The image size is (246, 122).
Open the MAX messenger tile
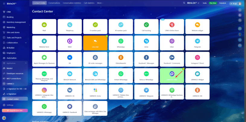(x=70, y=43)
